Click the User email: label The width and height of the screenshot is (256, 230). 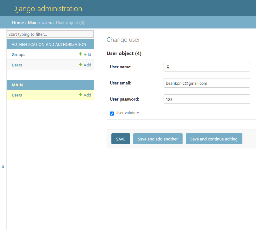coord(121,83)
